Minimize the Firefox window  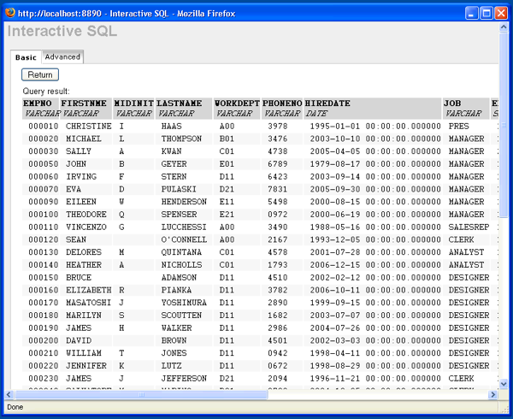[x=469, y=13]
